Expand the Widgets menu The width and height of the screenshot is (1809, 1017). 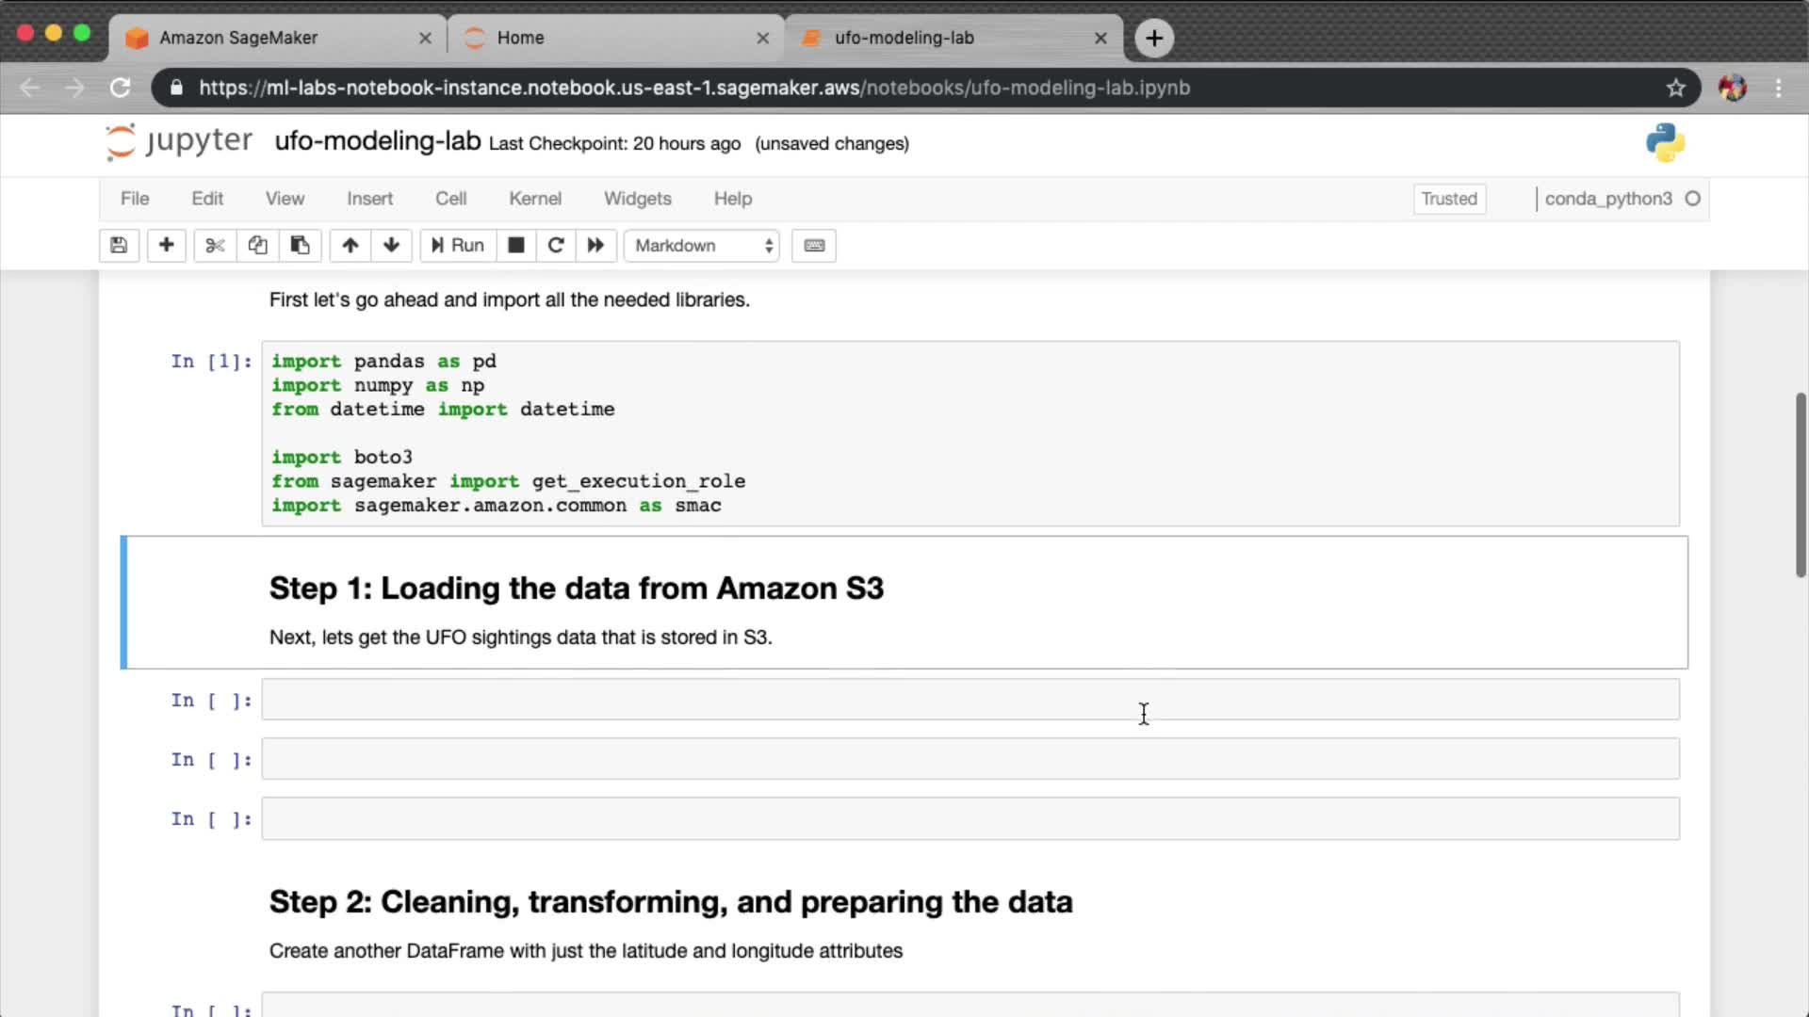tap(637, 199)
